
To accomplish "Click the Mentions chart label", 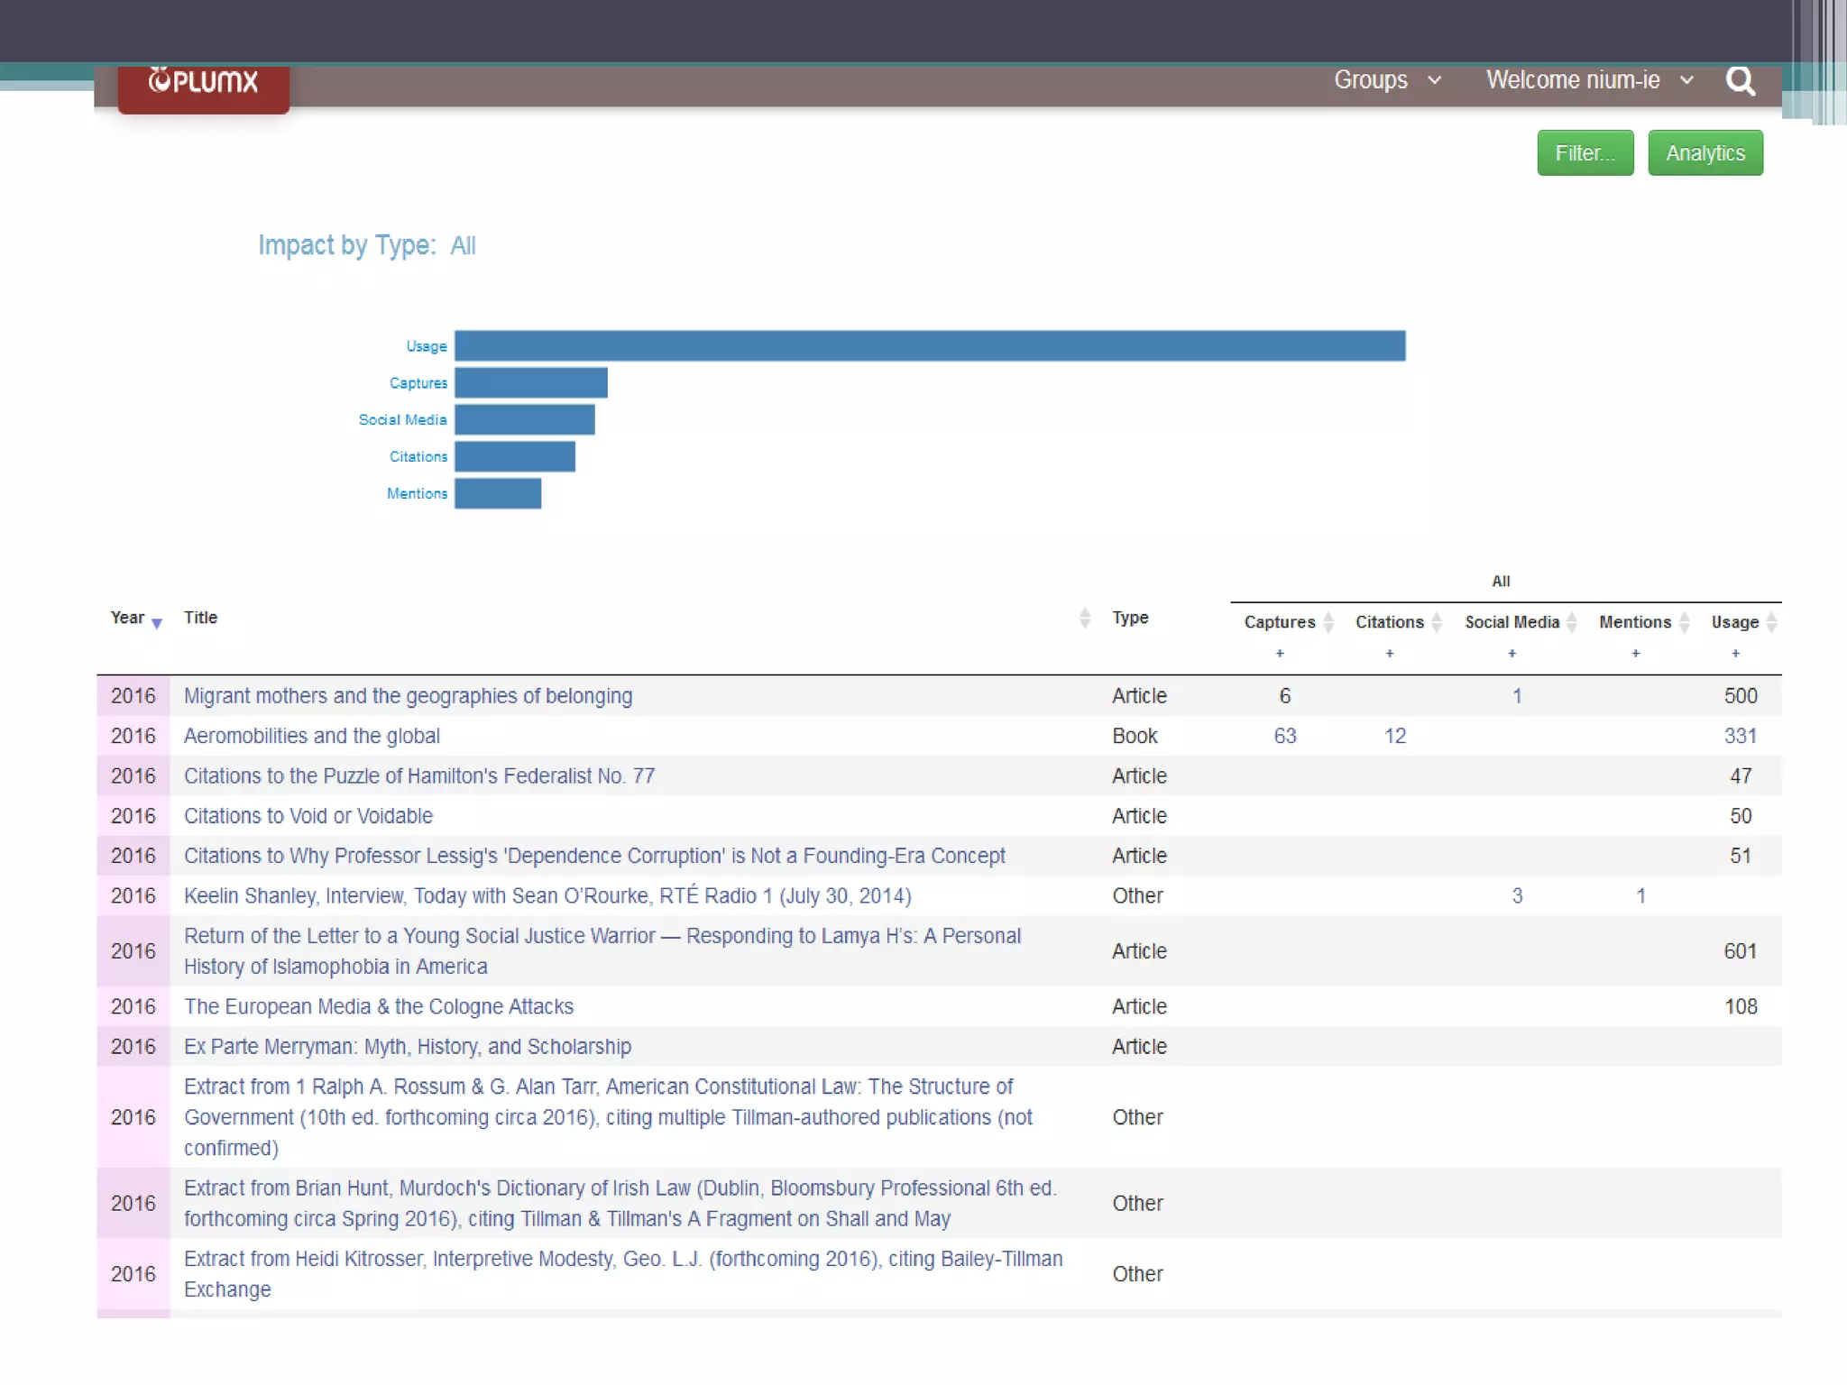I will pos(417,493).
